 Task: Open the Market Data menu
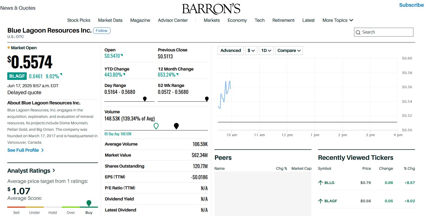point(110,20)
